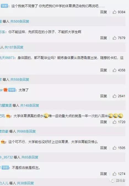
Task: Click the 铁粉 badge before '太难了'
Action: 12,90
